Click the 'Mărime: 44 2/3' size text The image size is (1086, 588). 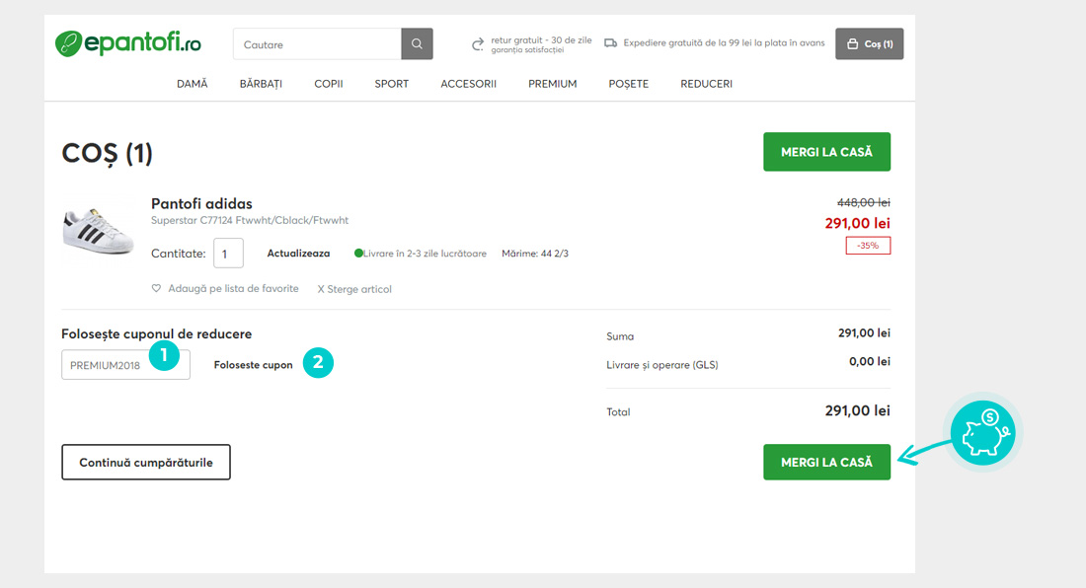point(535,254)
